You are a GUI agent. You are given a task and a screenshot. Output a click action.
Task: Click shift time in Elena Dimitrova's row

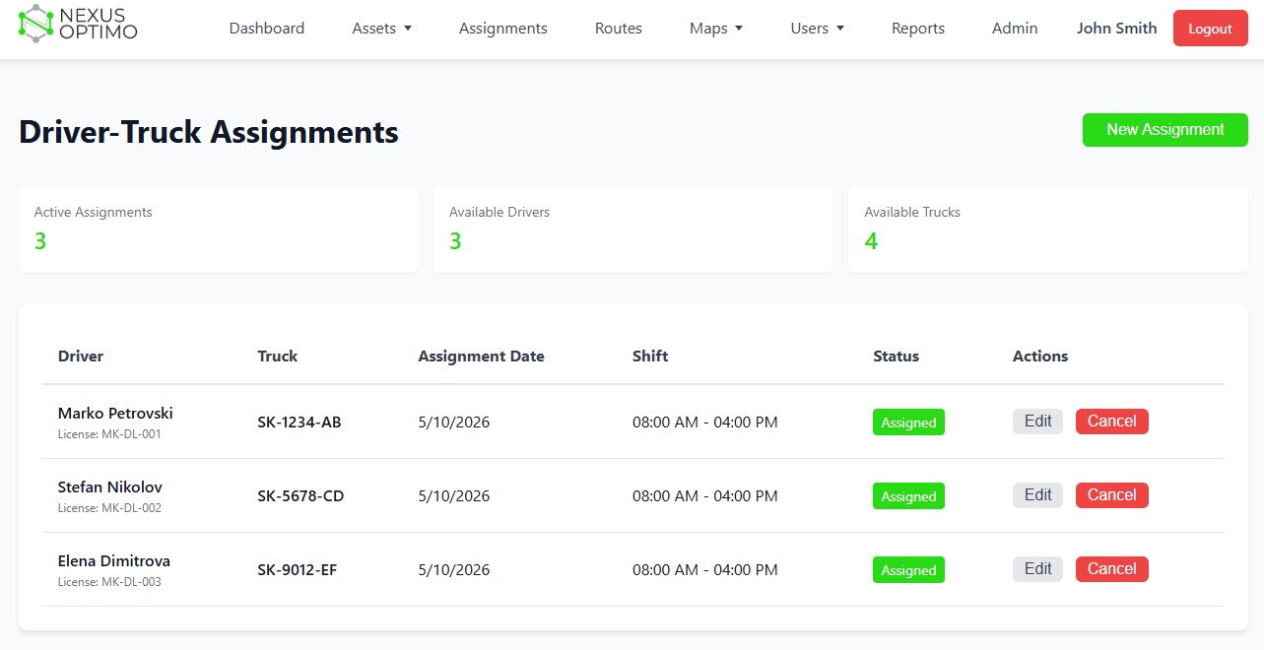click(x=705, y=570)
